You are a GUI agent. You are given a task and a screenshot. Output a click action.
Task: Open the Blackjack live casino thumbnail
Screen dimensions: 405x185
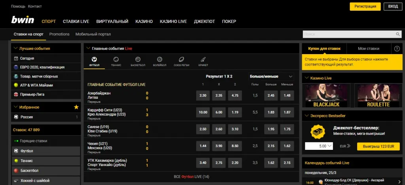click(326, 96)
